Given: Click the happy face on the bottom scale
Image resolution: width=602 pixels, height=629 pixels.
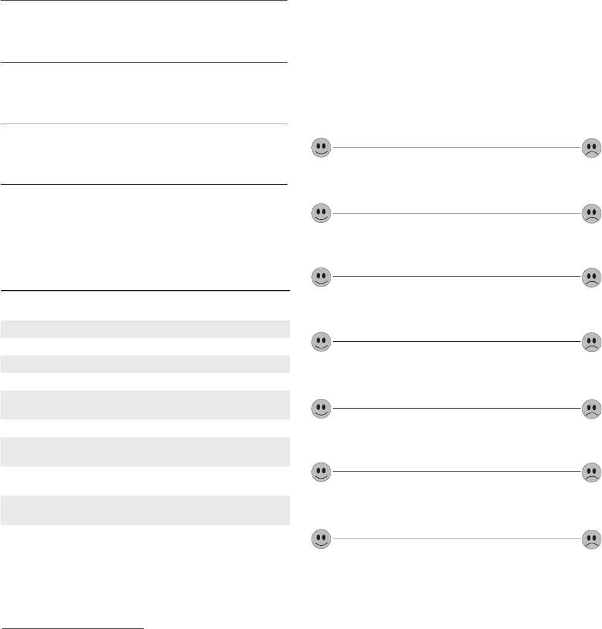Looking at the screenshot, I should point(322,539).
